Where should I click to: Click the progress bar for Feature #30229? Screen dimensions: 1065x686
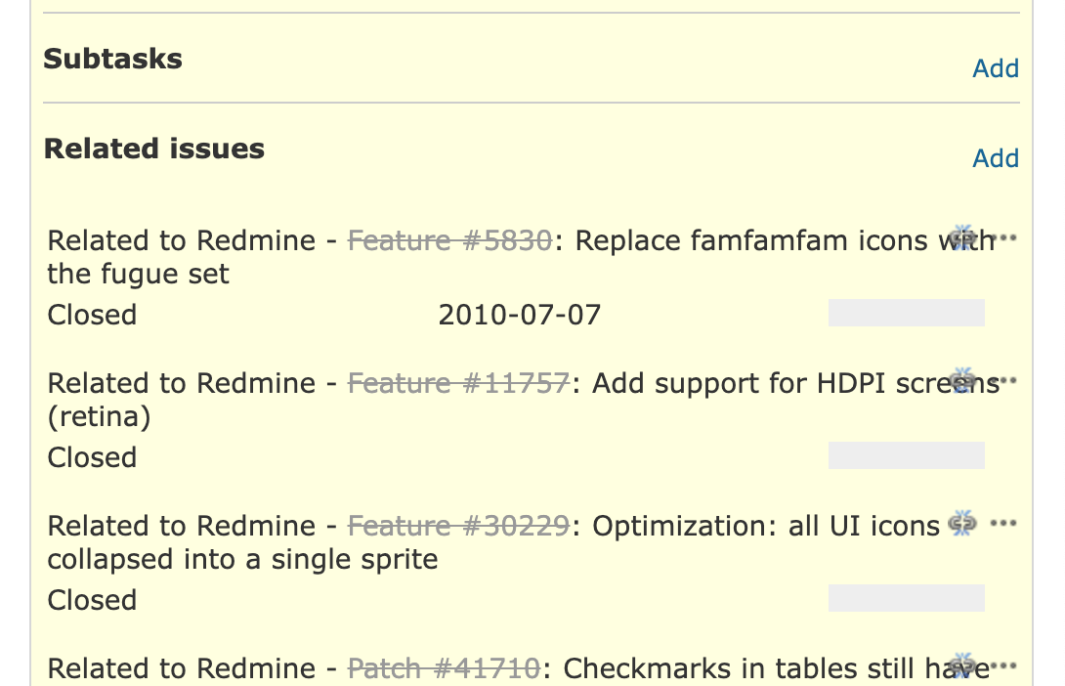pos(906,598)
